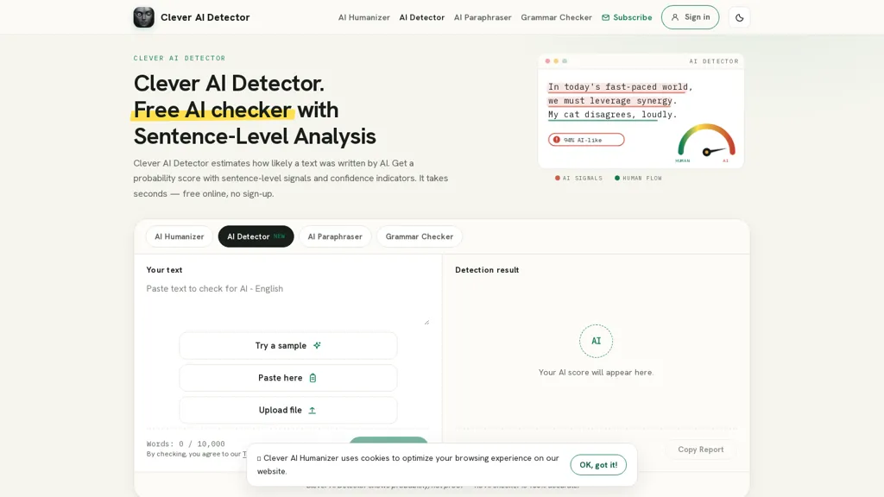Image resolution: width=884 pixels, height=497 pixels.
Task: Click the Upload file button
Action: pos(288,410)
